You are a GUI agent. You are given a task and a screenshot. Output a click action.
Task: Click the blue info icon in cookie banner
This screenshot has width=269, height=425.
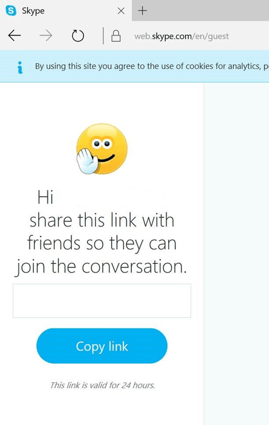coord(20,68)
